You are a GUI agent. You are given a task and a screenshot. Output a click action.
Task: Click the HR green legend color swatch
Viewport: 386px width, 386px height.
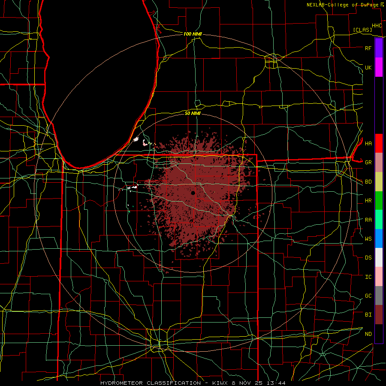click(379, 201)
